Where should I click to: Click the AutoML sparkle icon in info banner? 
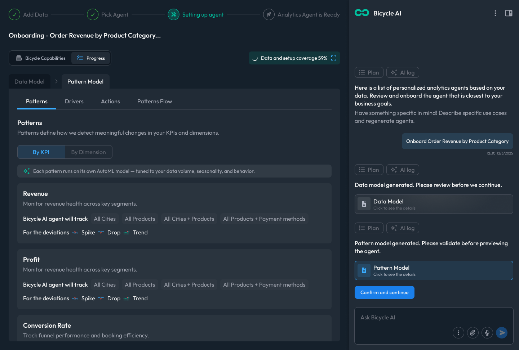point(27,171)
